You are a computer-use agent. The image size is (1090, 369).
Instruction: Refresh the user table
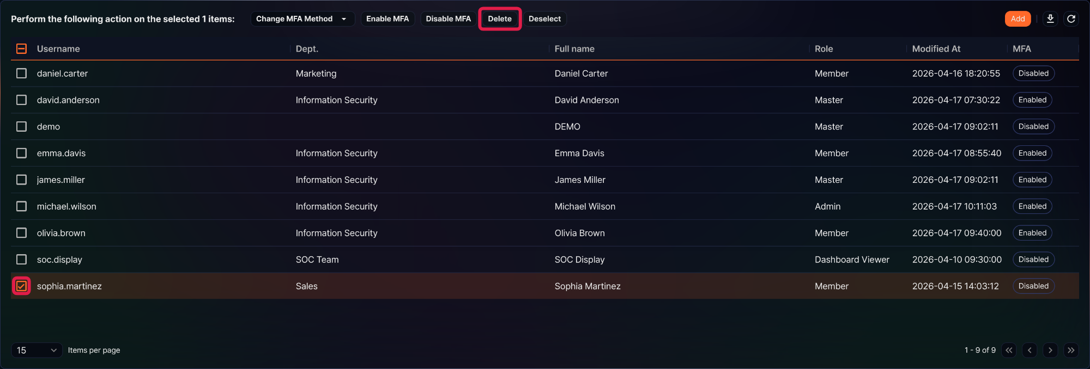point(1071,19)
